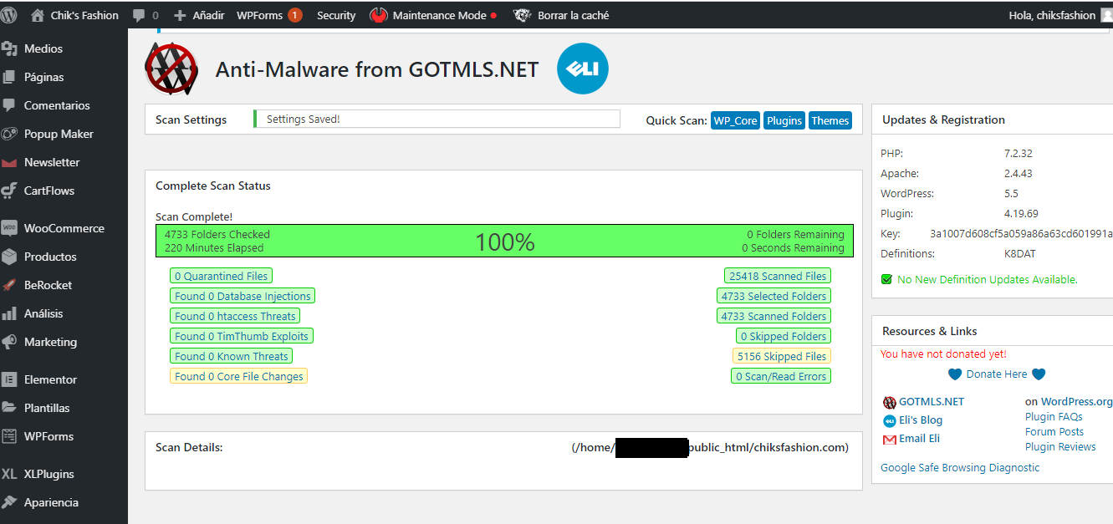Click the green 100% scan progress bar
The height and width of the screenshot is (524, 1113).
504,241
